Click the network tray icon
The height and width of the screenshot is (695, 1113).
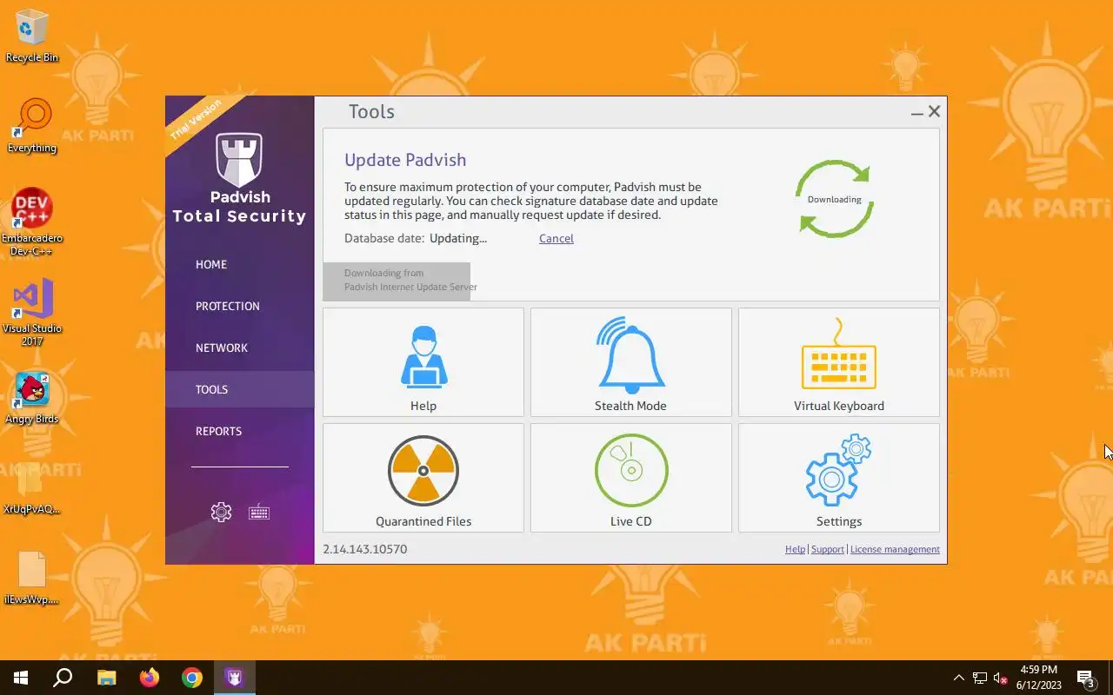click(x=980, y=678)
